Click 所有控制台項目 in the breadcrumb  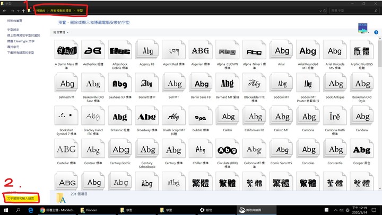click(61, 11)
